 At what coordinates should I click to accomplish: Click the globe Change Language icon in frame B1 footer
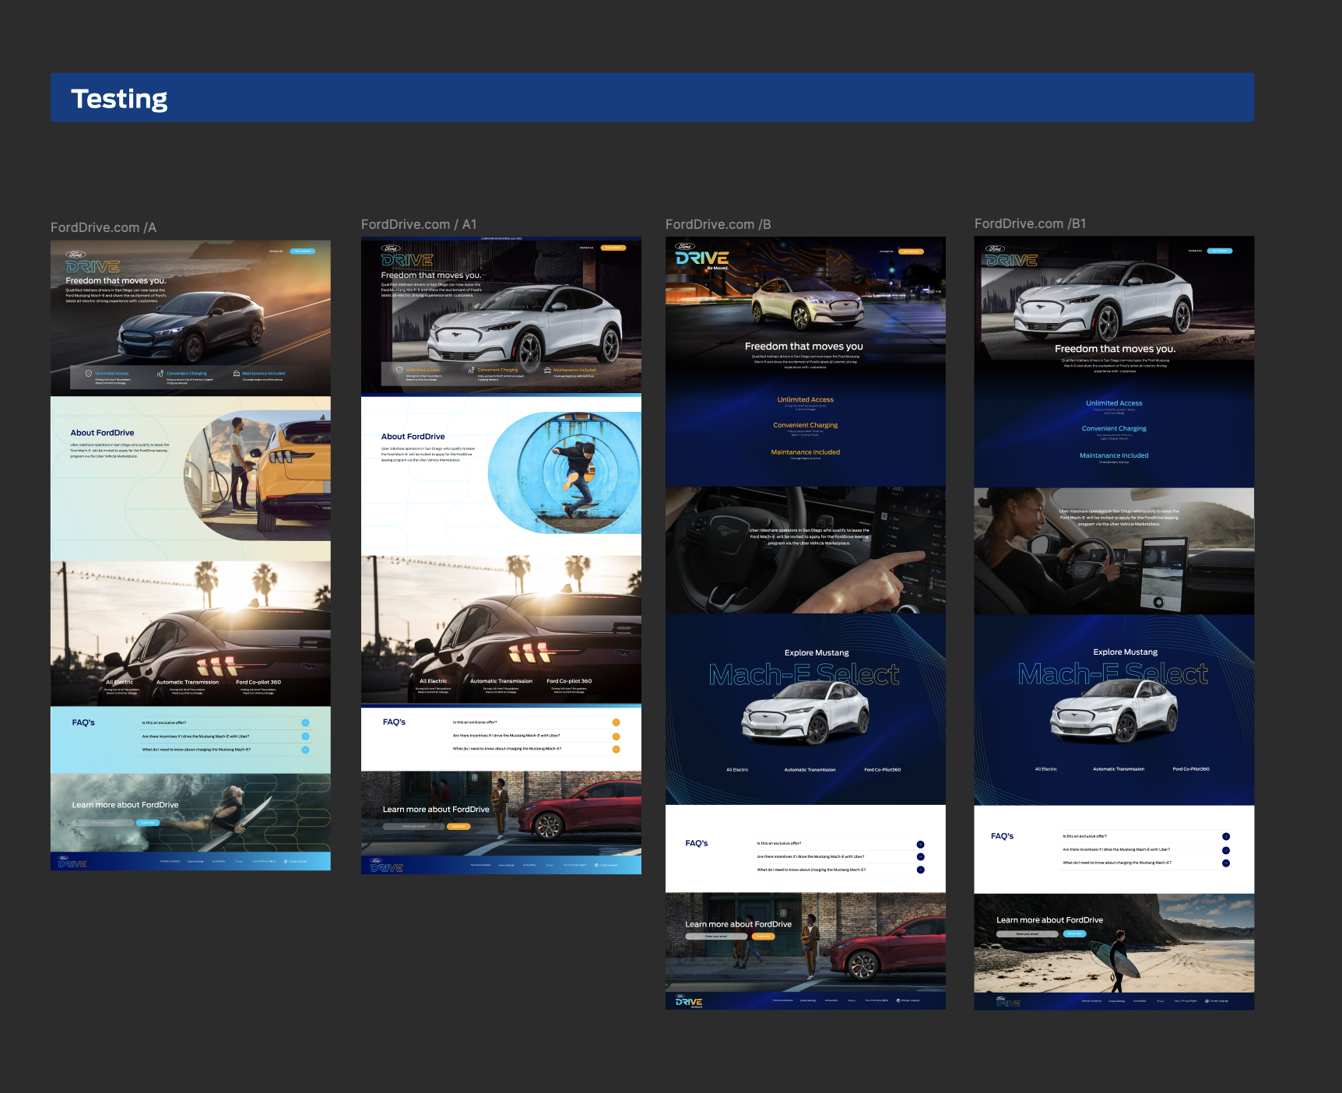point(1207,1001)
